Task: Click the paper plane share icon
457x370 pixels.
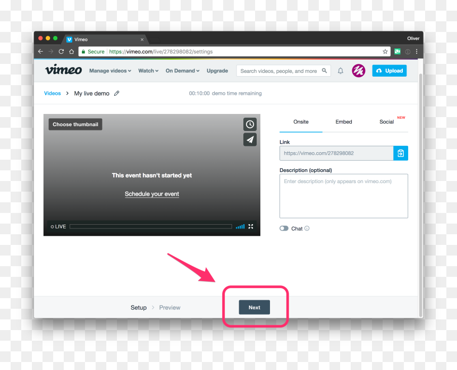Action: click(250, 139)
